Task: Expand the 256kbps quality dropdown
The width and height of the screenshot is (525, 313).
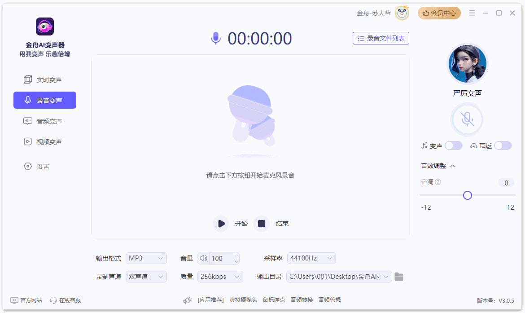Action: click(x=220, y=277)
